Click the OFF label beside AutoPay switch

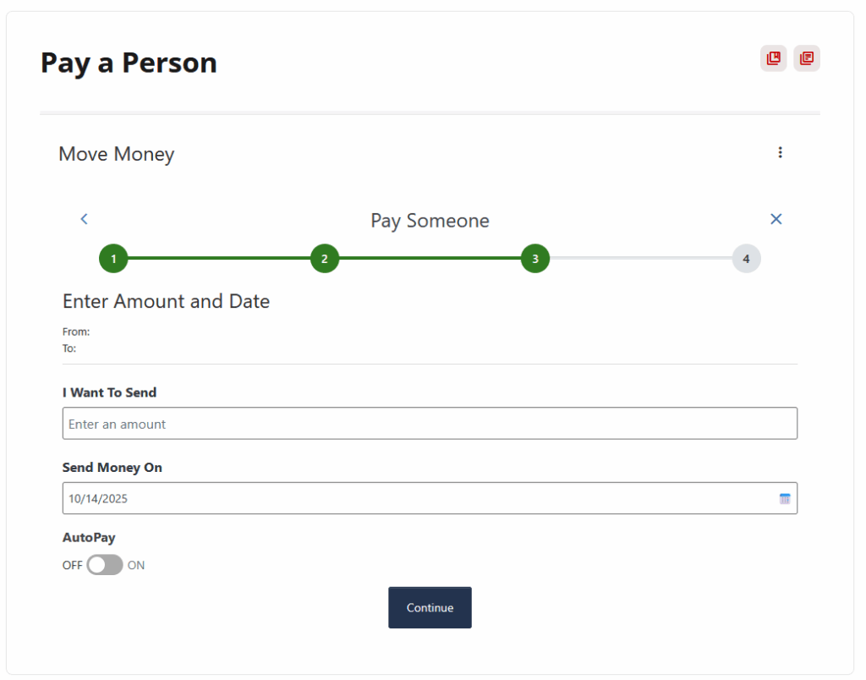coord(72,565)
